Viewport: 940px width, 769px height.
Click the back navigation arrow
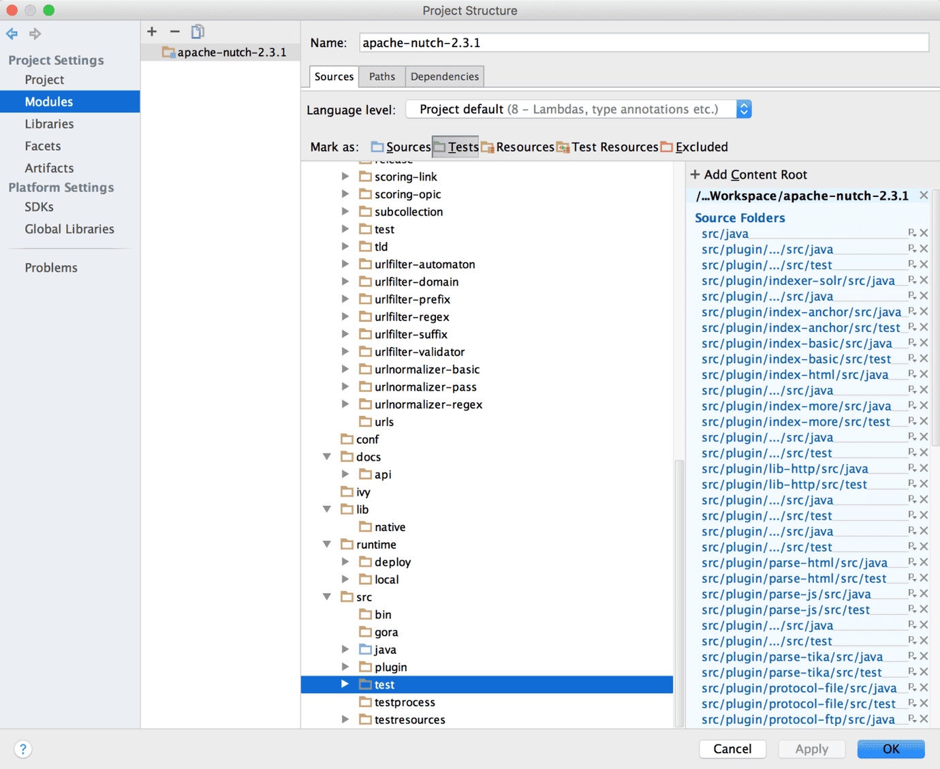12,33
